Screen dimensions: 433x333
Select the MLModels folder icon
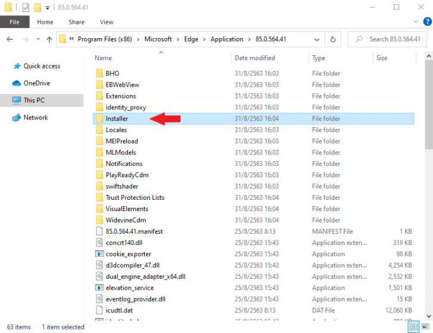(x=99, y=152)
